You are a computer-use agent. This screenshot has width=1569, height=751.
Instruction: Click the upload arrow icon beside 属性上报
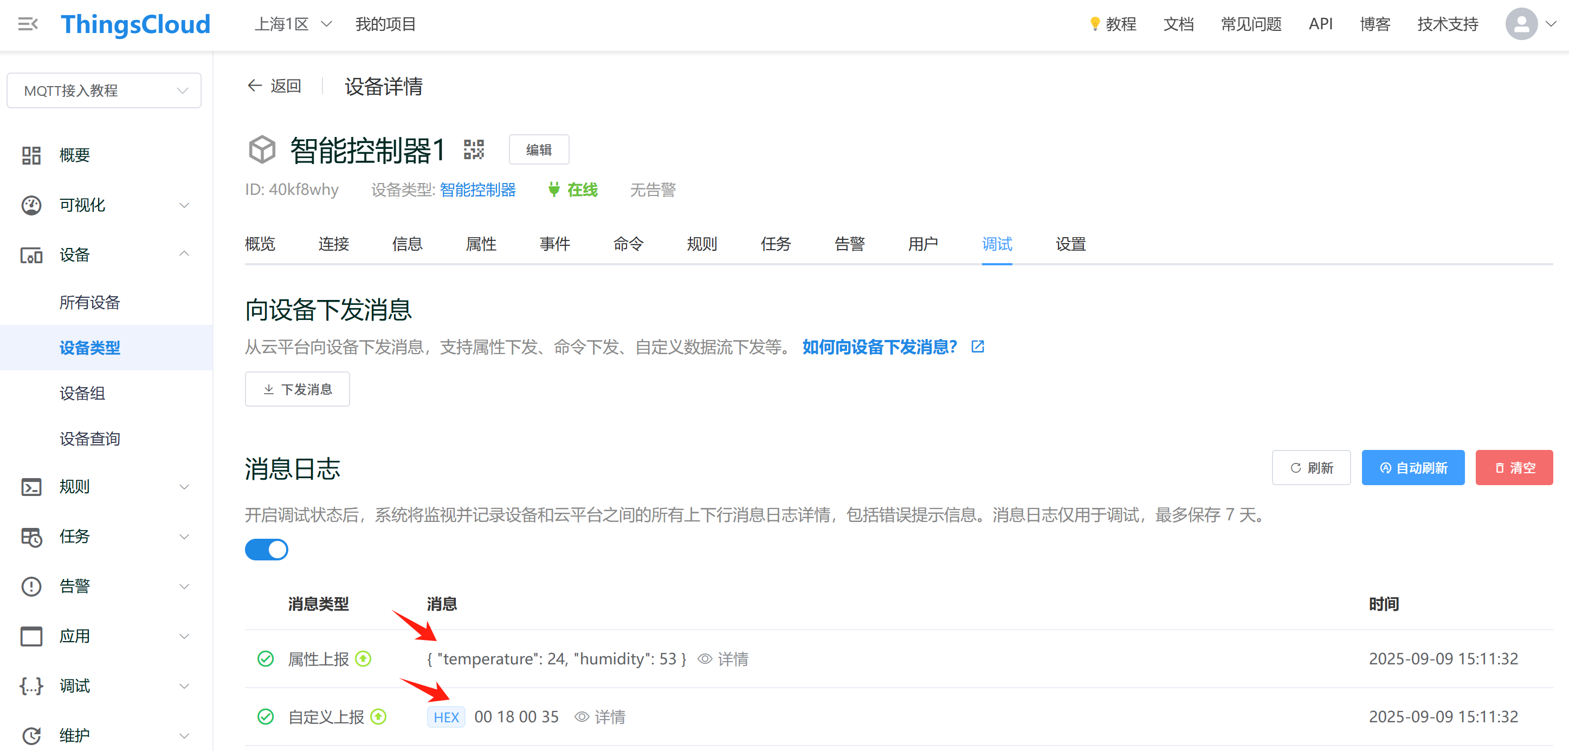[x=364, y=658]
